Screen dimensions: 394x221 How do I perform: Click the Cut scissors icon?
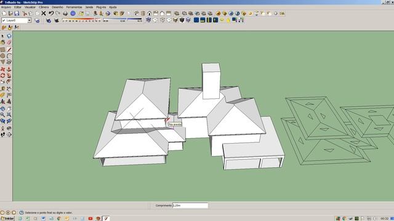(x=25, y=14)
